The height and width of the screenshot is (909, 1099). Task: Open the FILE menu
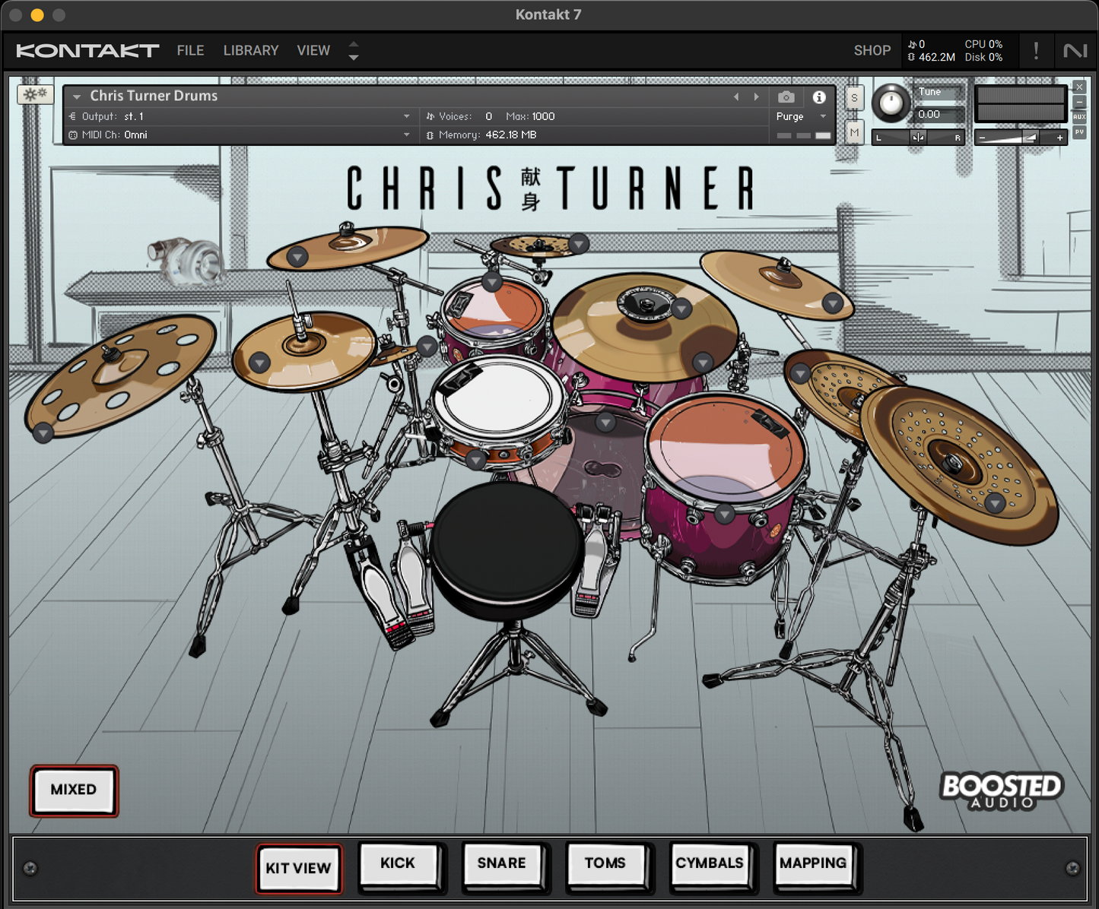190,51
